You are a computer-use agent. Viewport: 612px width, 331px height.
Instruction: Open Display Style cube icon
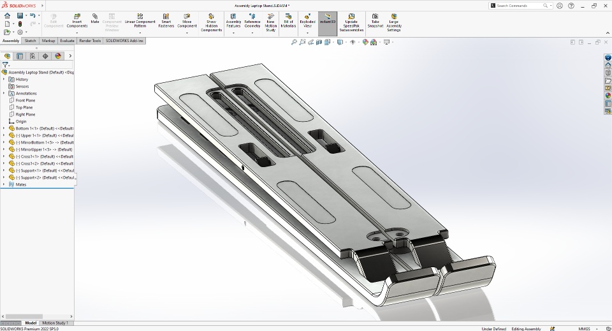[340, 41]
